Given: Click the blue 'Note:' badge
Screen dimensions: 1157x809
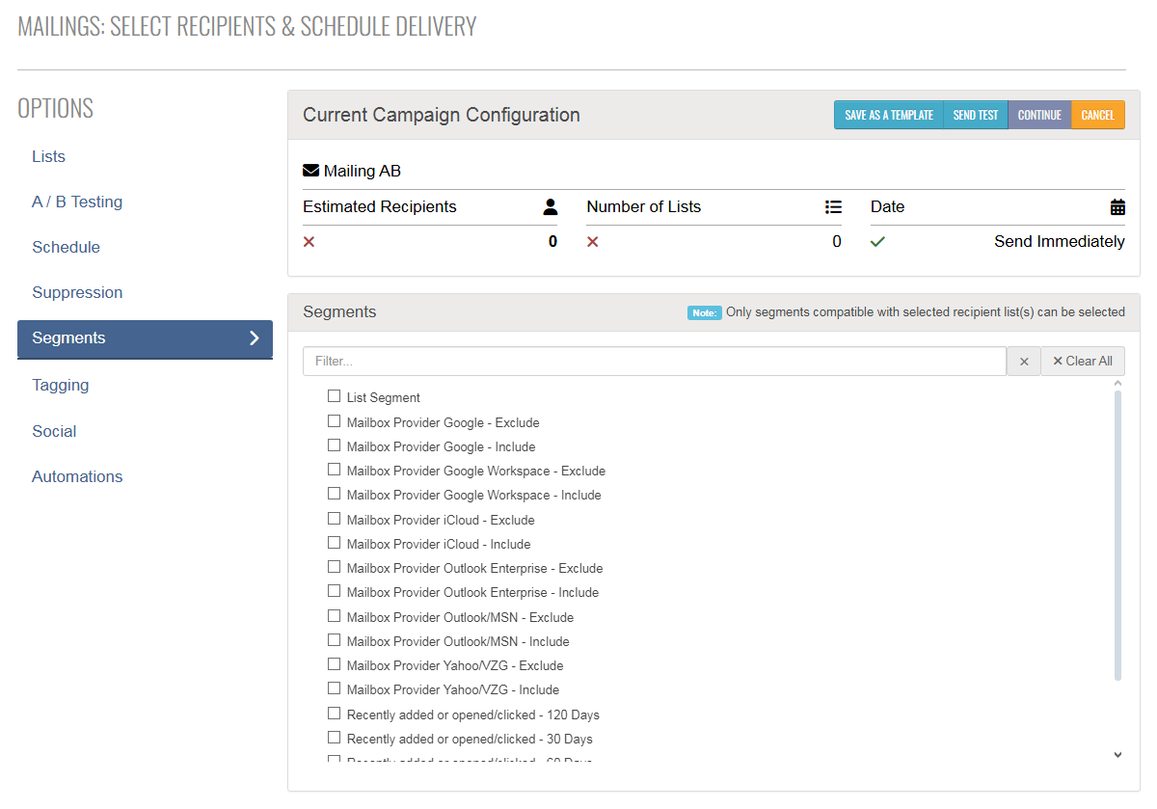Looking at the screenshot, I should pyautogui.click(x=705, y=312).
